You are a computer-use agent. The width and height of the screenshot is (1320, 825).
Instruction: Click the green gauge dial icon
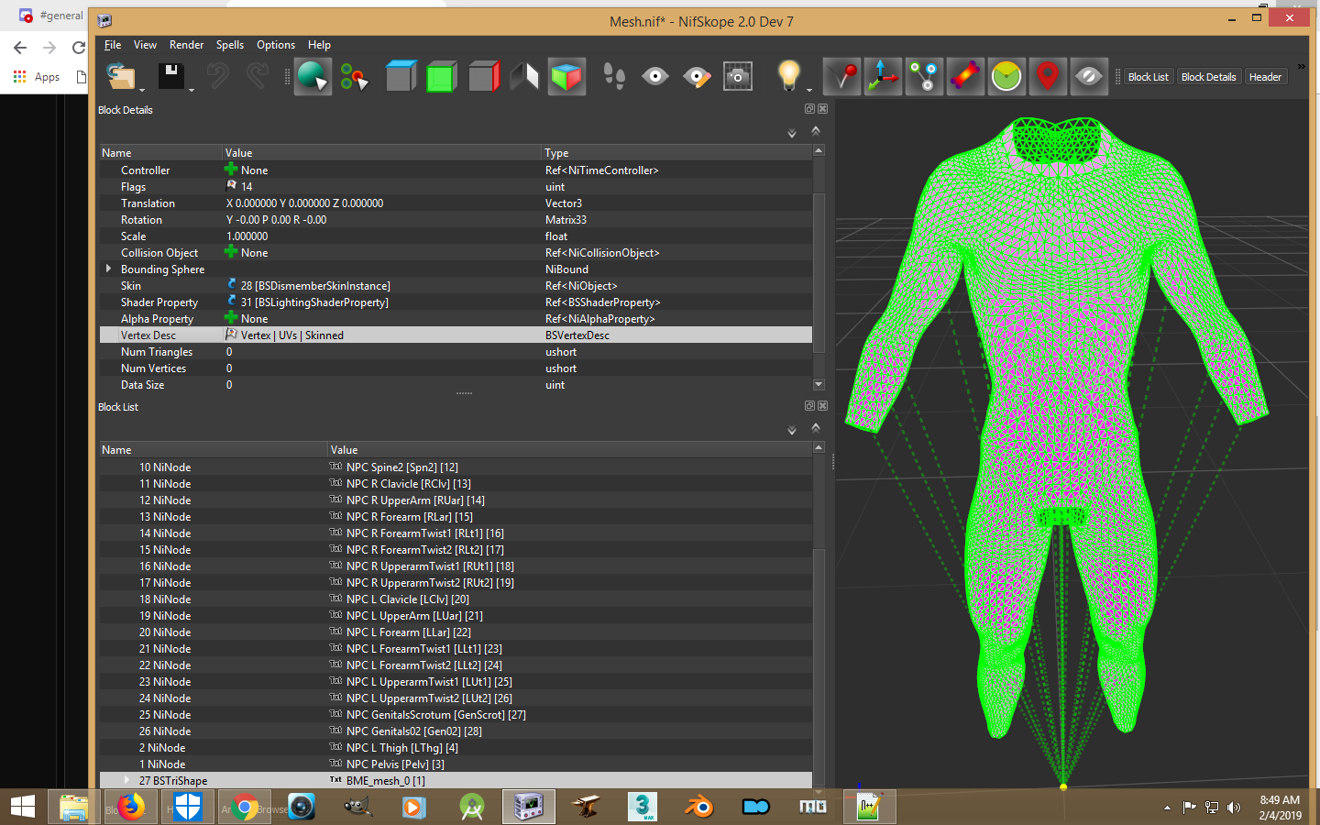coord(1006,76)
